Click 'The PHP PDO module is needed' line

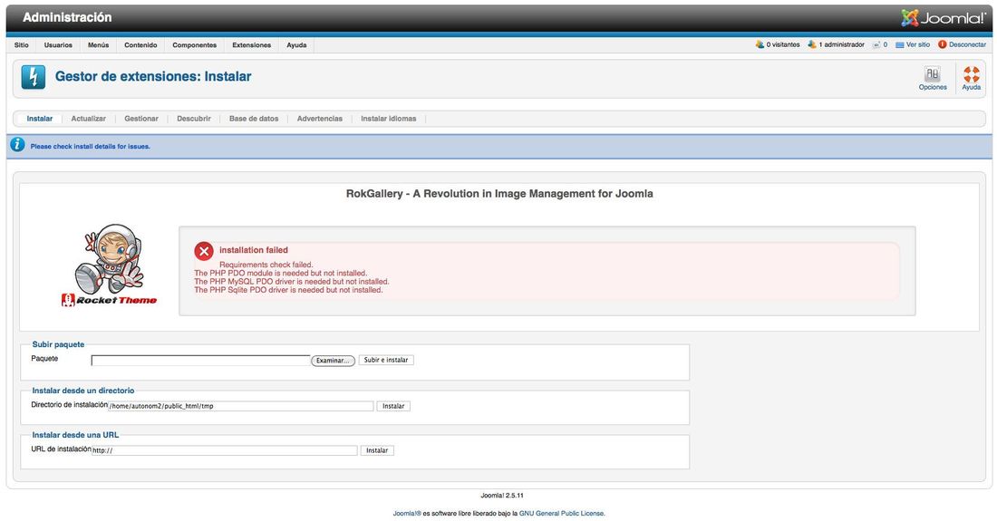[280, 274]
